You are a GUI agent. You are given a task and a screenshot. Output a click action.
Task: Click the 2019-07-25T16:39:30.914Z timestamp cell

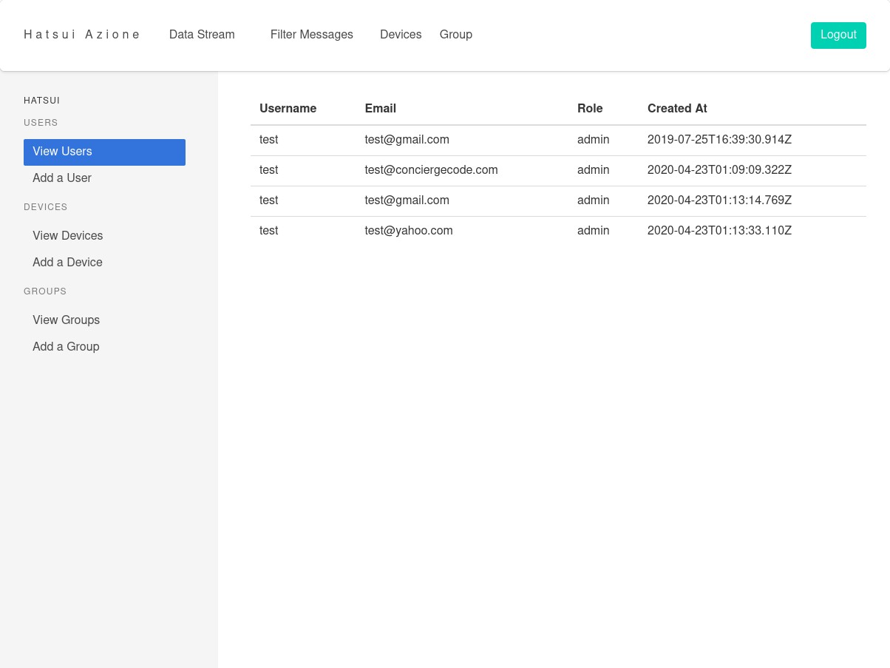point(719,140)
